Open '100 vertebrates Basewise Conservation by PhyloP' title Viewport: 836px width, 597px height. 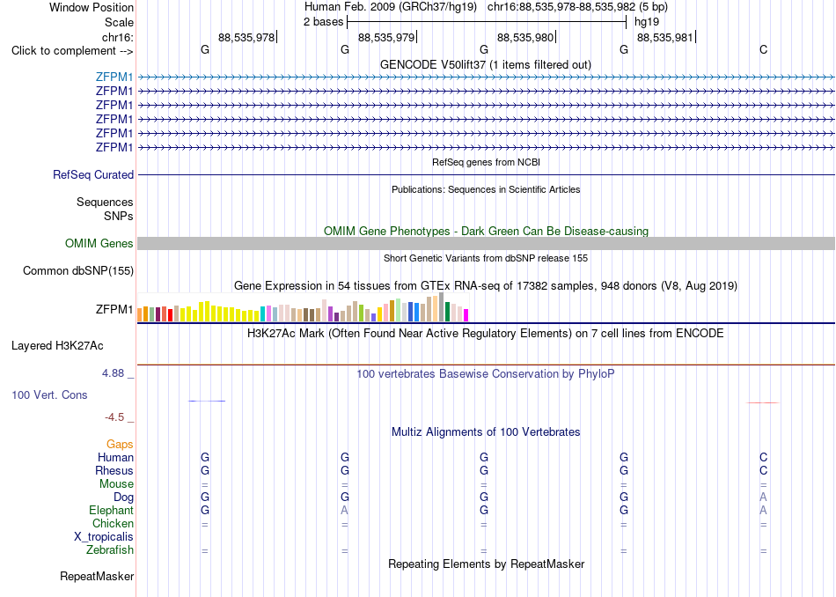(x=485, y=374)
